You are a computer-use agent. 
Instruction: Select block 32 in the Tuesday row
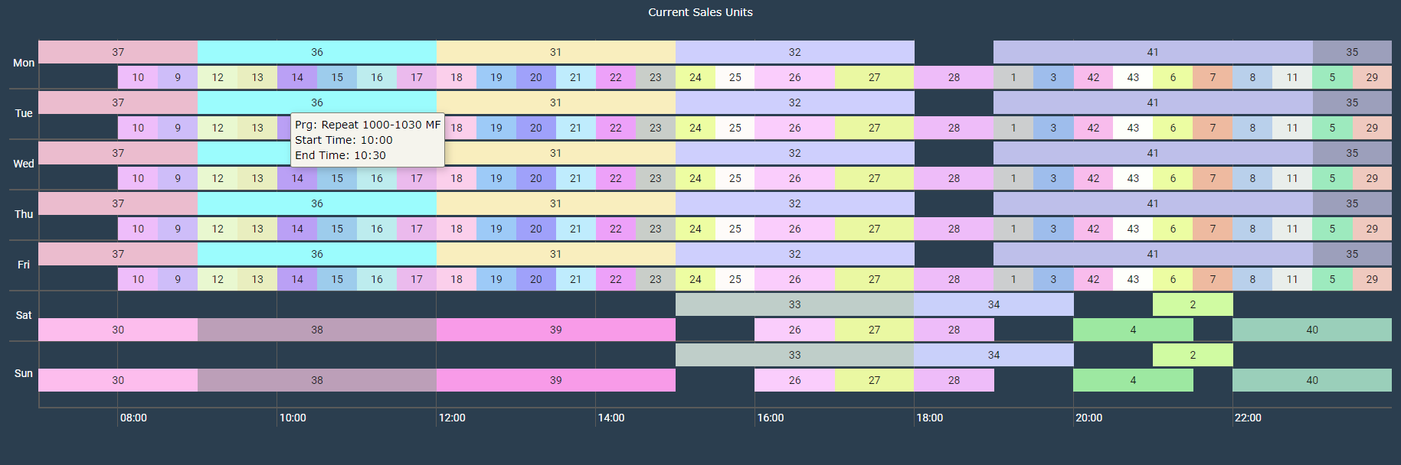(x=794, y=102)
